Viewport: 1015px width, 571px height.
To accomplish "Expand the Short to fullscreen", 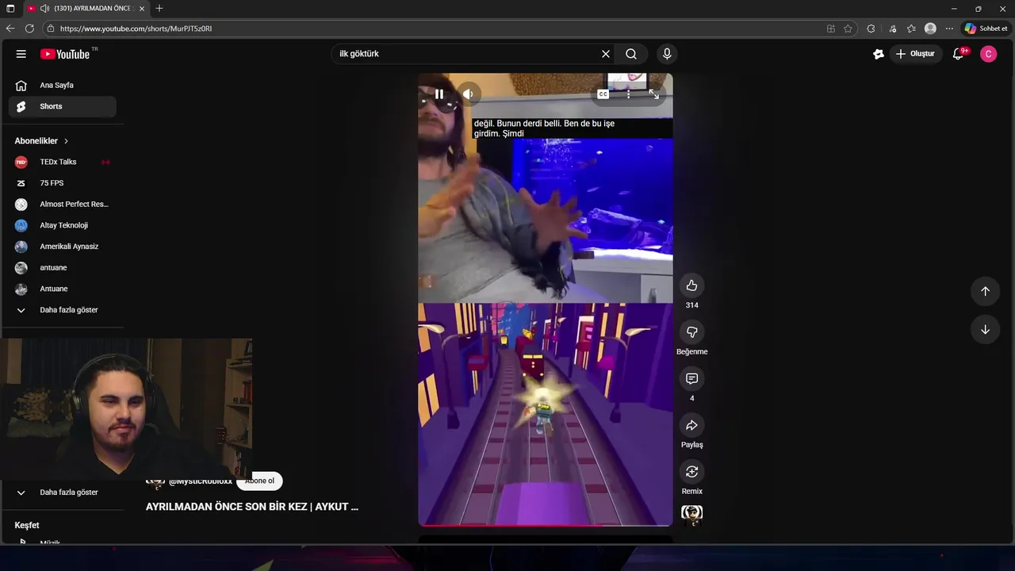I will pos(653,94).
